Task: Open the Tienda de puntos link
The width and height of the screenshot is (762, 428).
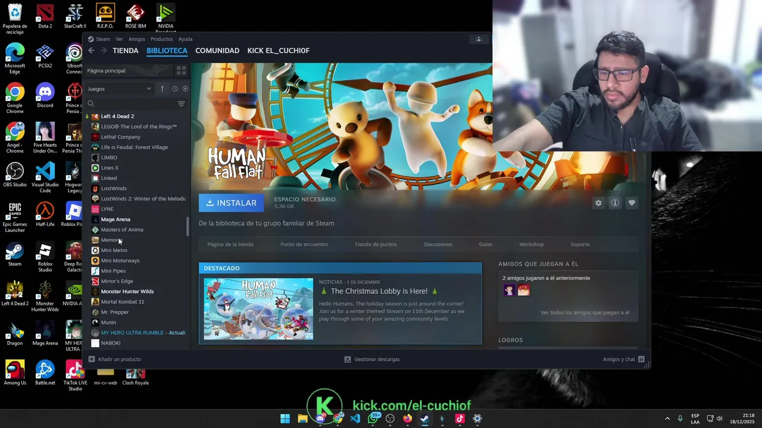Action: coord(376,244)
